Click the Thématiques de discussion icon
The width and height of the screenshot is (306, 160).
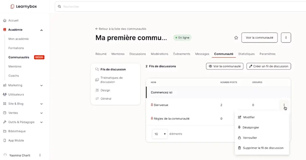coord(97,80)
